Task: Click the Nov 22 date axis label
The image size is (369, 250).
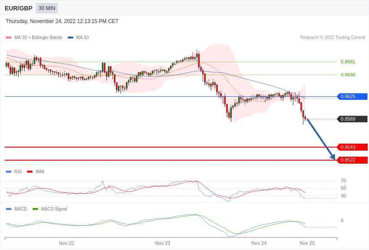Action: tap(66, 243)
